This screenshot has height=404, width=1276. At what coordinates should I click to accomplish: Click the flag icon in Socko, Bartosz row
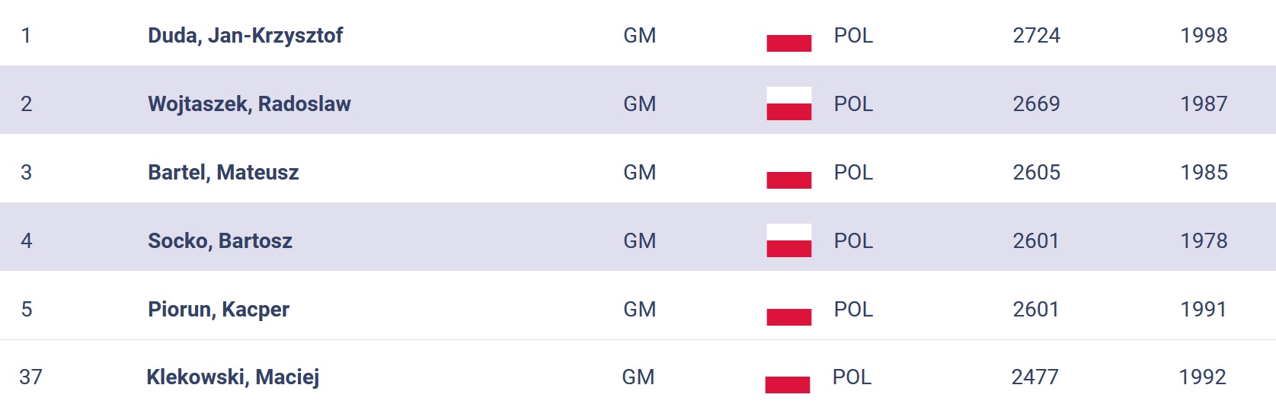pos(788,240)
